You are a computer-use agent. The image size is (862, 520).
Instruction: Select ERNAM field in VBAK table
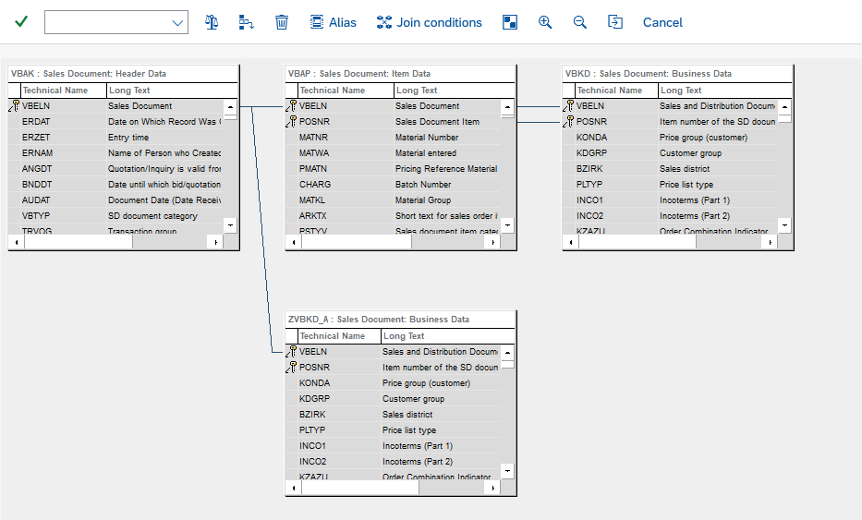(116, 152)
